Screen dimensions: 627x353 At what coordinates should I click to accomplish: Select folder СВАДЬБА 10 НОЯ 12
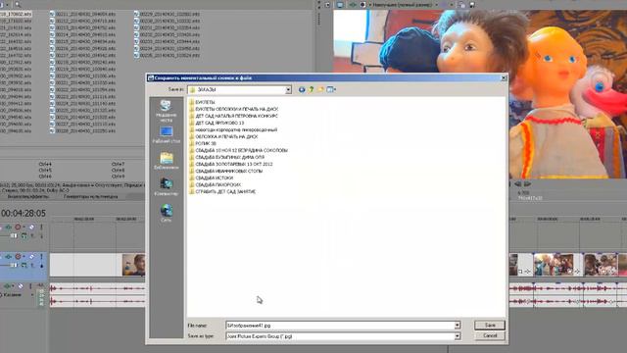pyautogui.click(x=238, y=150)
